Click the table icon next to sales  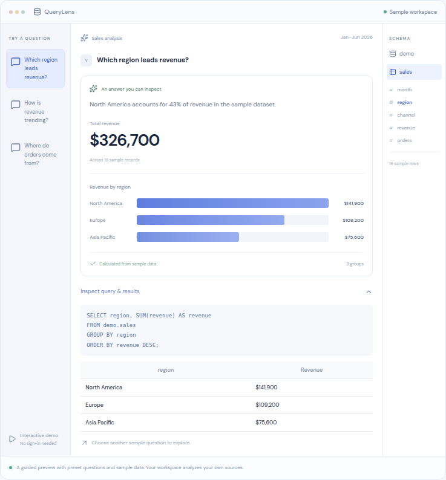(393, 72)
